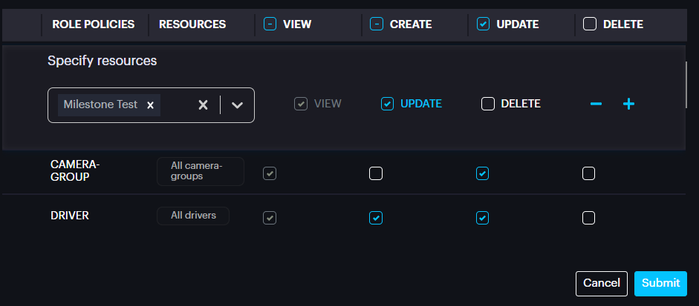The image size is (699, 306).
Task: Add resource row with plus icon
Action: click(x=628, y=104)
